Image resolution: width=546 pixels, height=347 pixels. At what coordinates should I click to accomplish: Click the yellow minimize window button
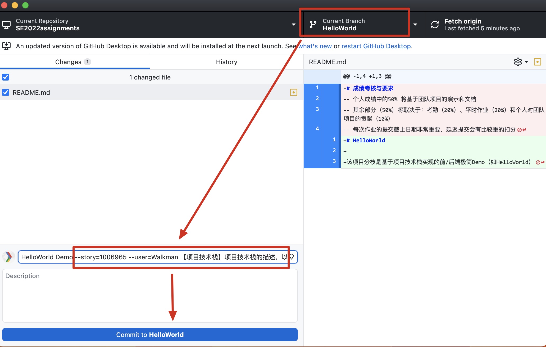click(x=15, y=5)
